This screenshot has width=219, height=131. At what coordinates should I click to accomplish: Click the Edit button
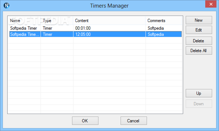coord(199,30)
